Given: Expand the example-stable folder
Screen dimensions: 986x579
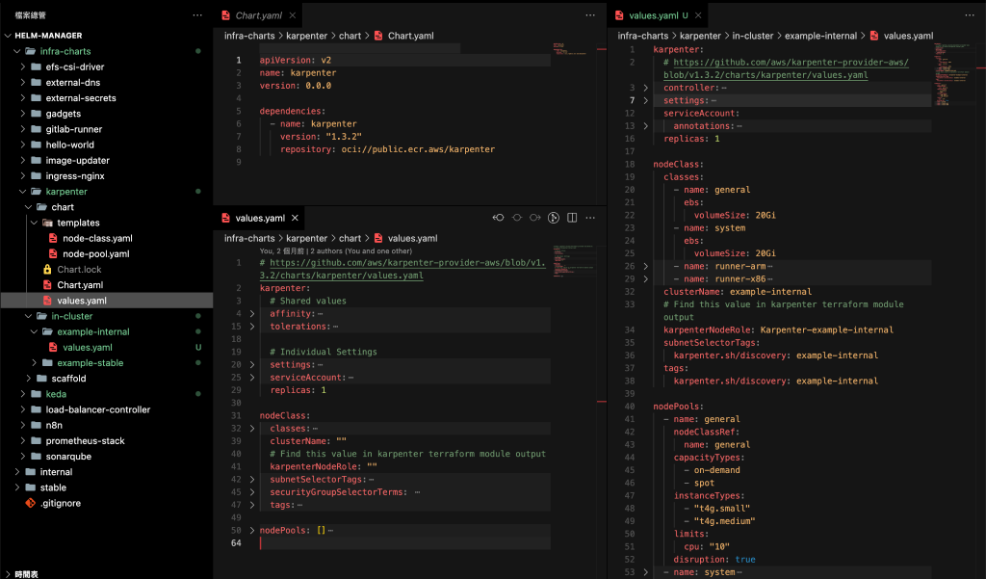Looking at the screenshot, I should pyautogui.click(x=34, y=363).
